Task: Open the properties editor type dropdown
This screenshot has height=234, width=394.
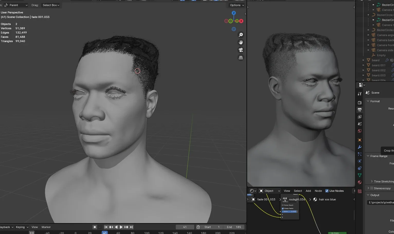Action: 362,85
